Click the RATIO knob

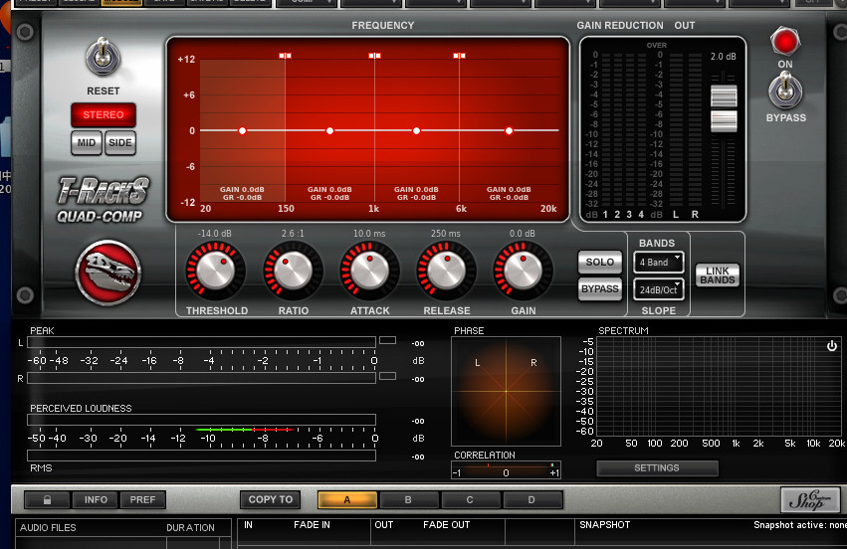[293, 271]
